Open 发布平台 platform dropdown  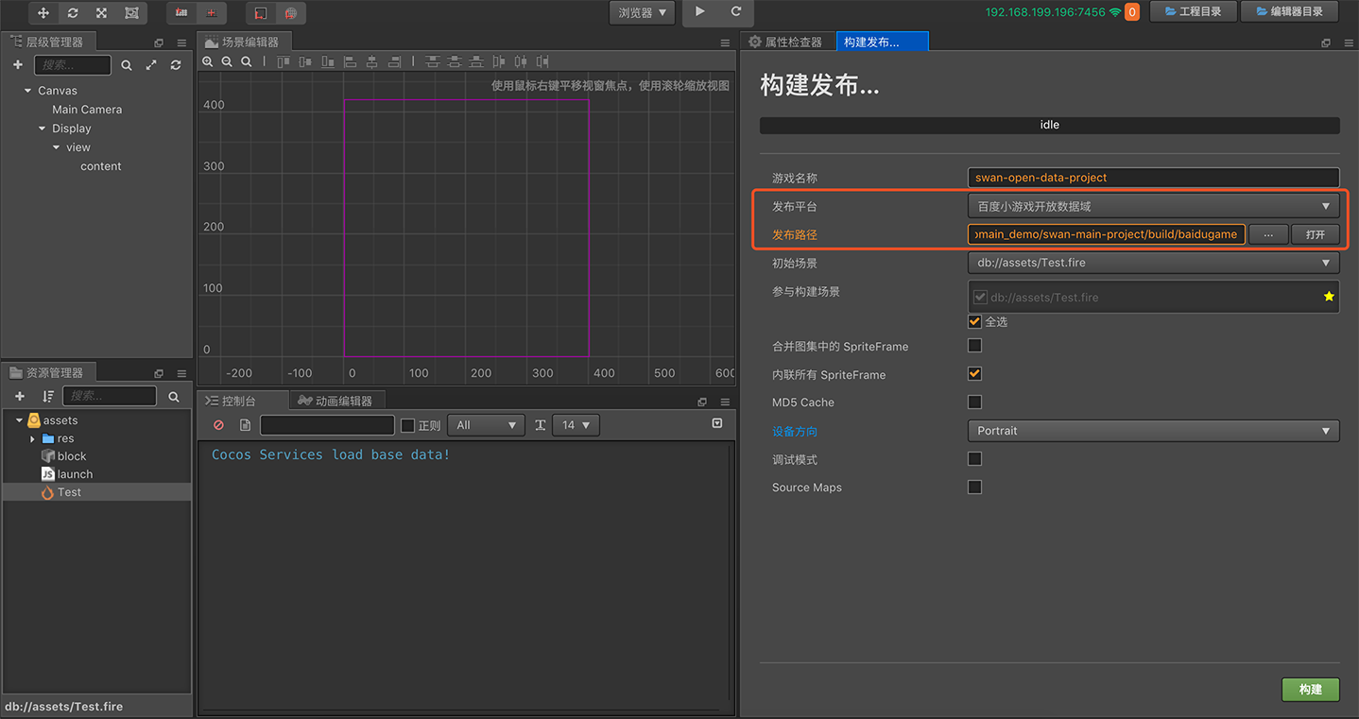(1154, 206)
